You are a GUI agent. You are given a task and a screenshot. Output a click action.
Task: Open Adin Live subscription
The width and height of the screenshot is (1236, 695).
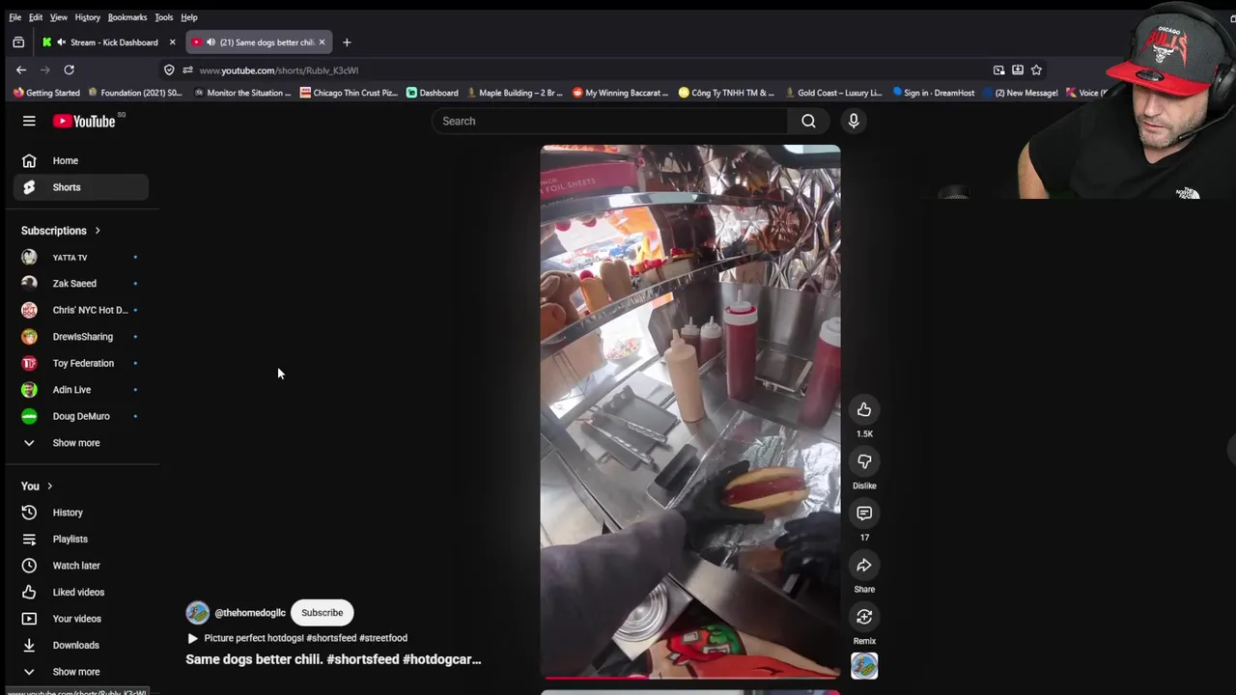click(x=81, y=390)
